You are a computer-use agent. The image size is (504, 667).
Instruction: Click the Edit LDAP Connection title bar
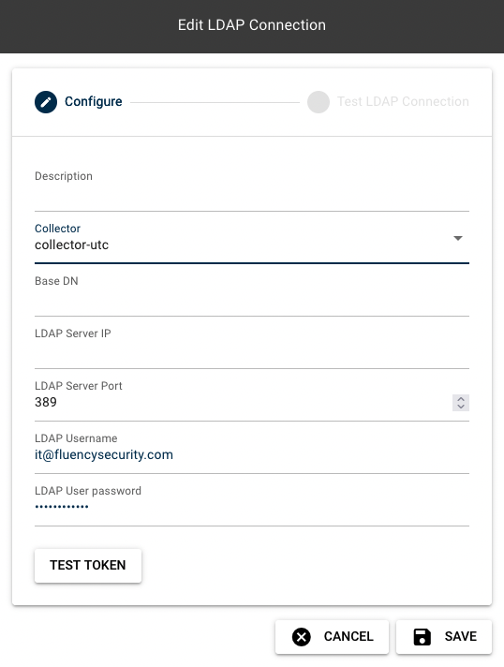(x=252, y=25)
